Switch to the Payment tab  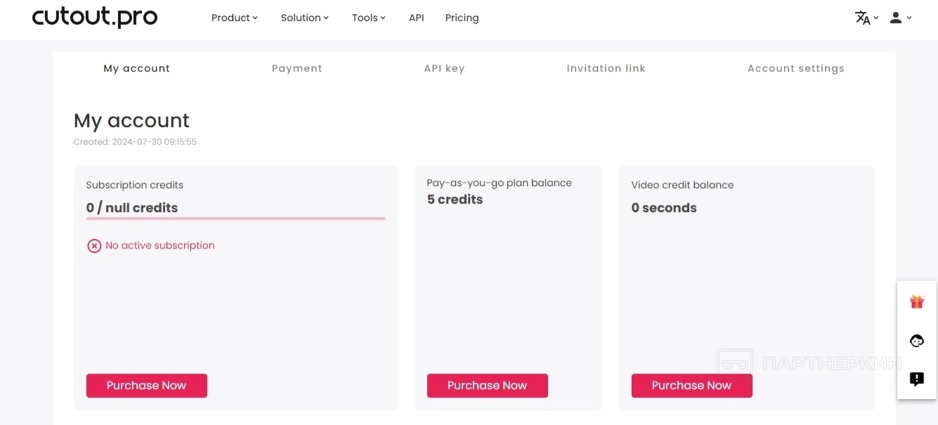[297, 68]
